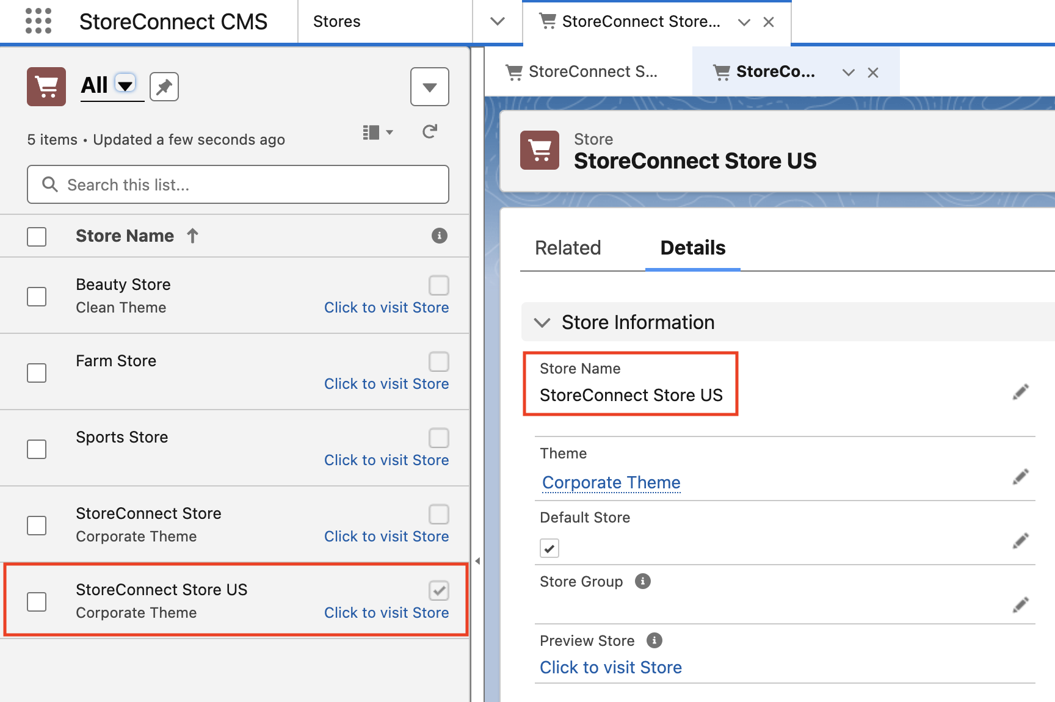Show the Store Name column info icon
The height and width of the screenshot is (702, 1055).
point(440,236)
